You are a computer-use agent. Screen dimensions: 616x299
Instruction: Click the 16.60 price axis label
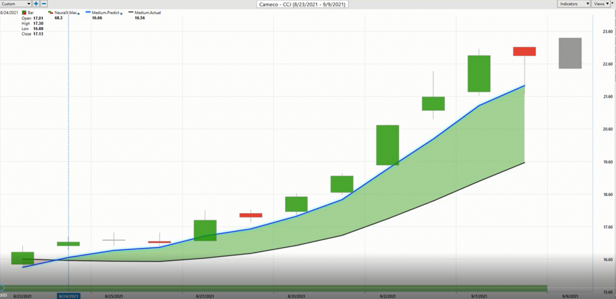(x=606, y=260)
